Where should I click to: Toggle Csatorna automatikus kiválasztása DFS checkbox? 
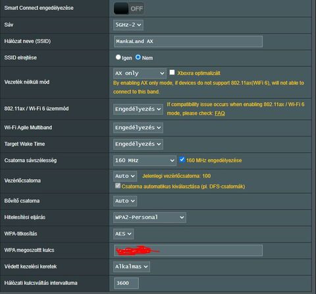pos(118,186)
